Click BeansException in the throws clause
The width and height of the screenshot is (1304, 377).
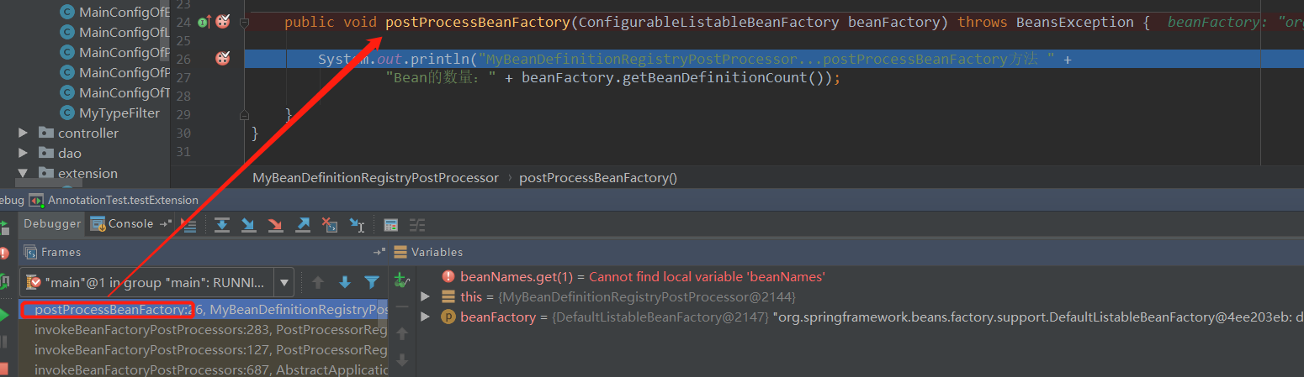click(1074, 22)
